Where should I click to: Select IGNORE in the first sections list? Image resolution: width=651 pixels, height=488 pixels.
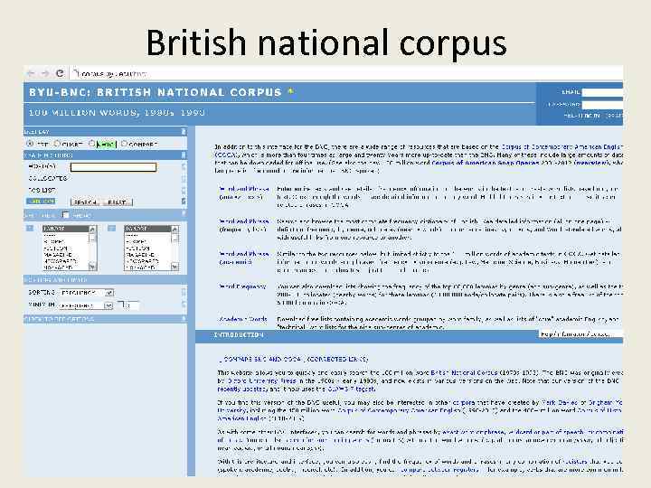coord(66,229)
